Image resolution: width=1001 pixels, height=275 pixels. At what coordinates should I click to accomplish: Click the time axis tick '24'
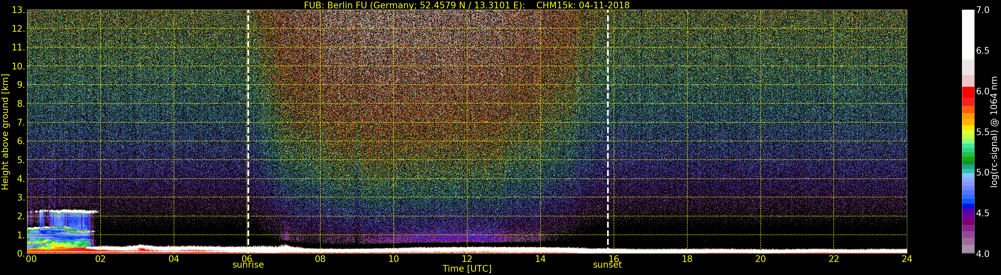[x=907, y=259]
